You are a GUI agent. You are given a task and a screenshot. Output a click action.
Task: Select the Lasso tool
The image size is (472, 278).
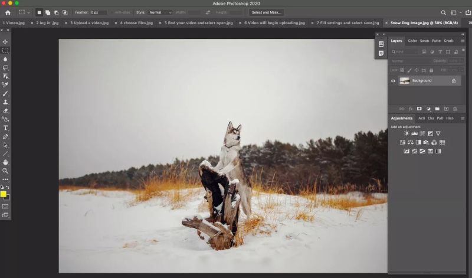[5, 68]
